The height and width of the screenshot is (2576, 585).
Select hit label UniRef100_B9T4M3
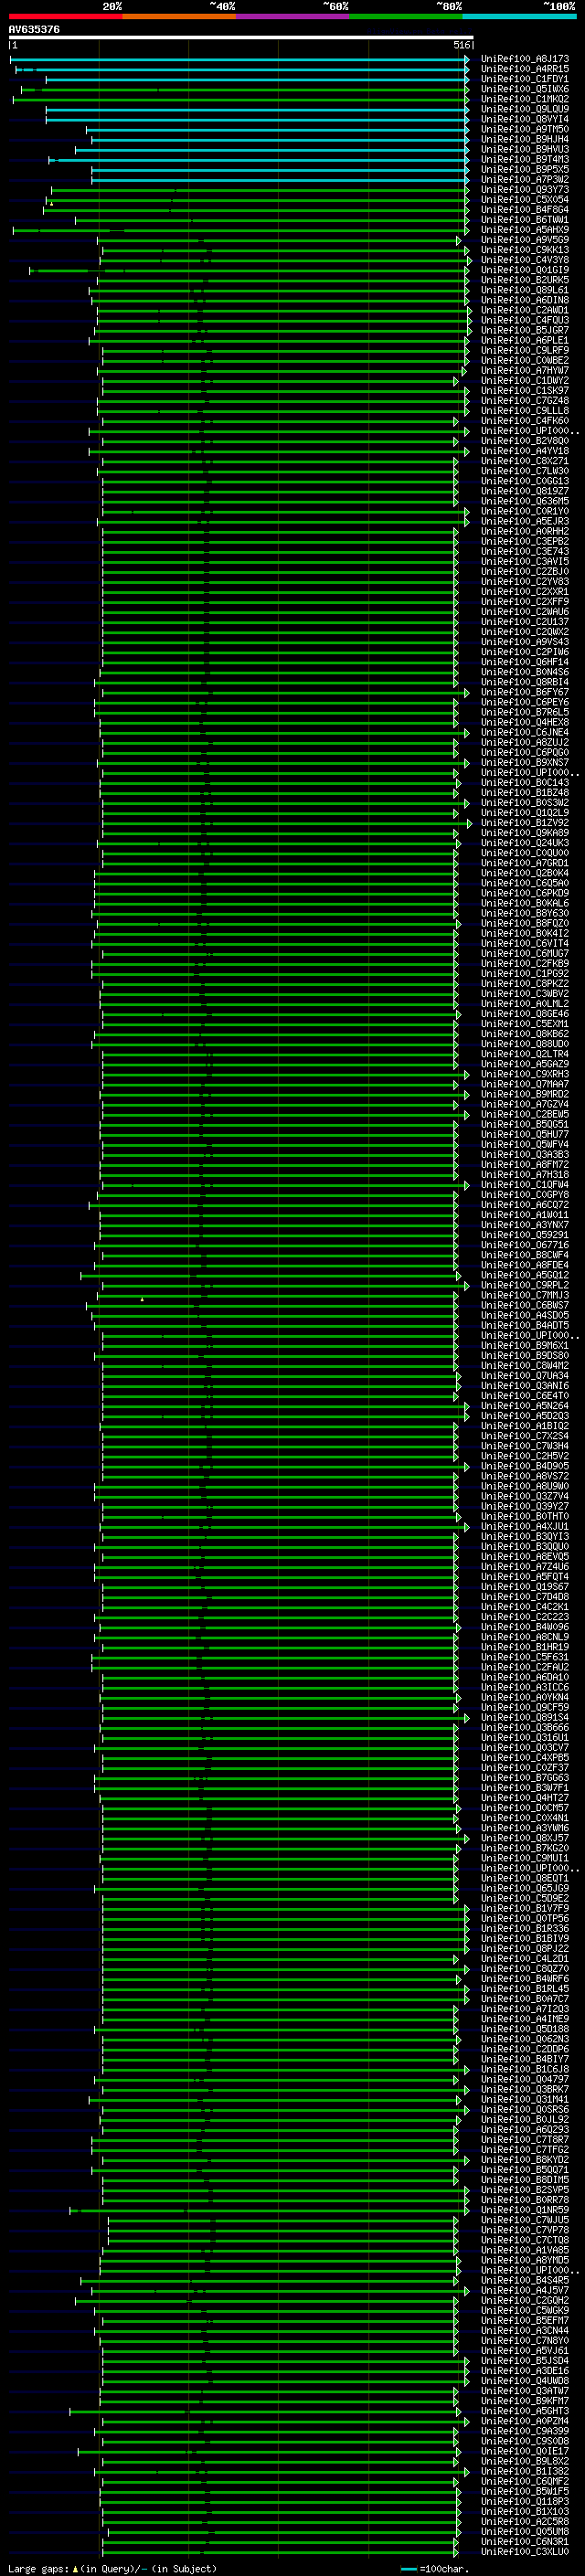coord(525,159)
